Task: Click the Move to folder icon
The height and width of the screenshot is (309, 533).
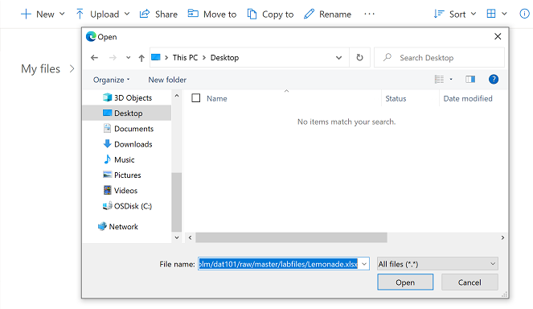Action: 193,14
